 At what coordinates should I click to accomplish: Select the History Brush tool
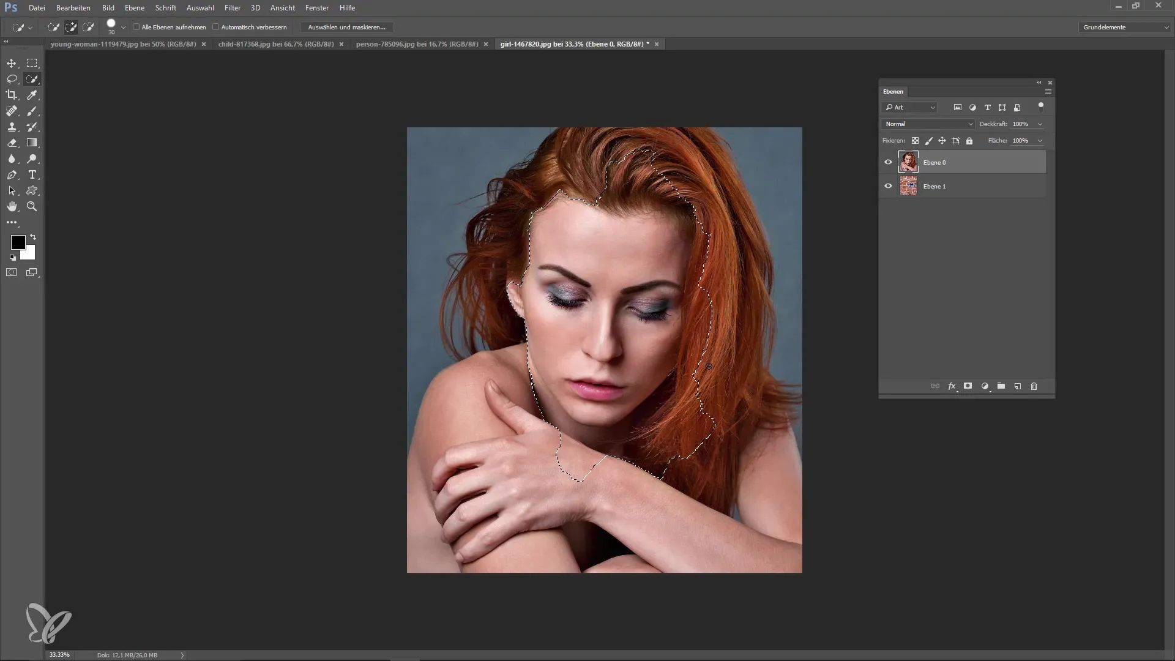coord(32,127)
